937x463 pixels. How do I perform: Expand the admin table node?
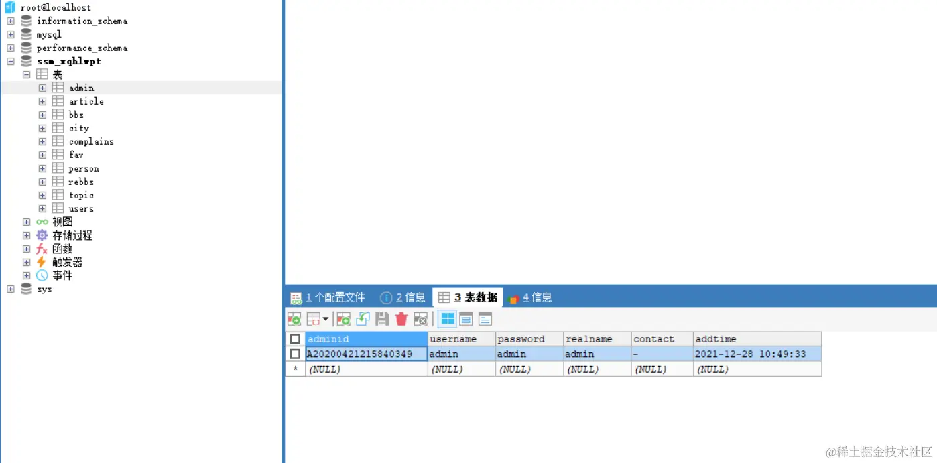(x=42, y=88)
